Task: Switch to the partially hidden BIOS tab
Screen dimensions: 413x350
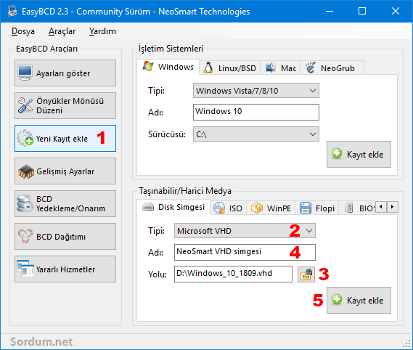Action: [357, 208]
